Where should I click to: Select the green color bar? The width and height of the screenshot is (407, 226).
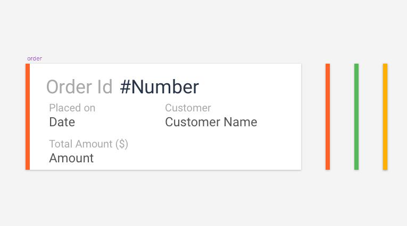click(x=356, y=117)
